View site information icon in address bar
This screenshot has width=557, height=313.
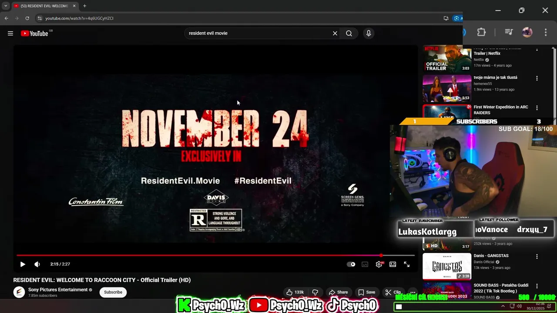coord(39,18)
